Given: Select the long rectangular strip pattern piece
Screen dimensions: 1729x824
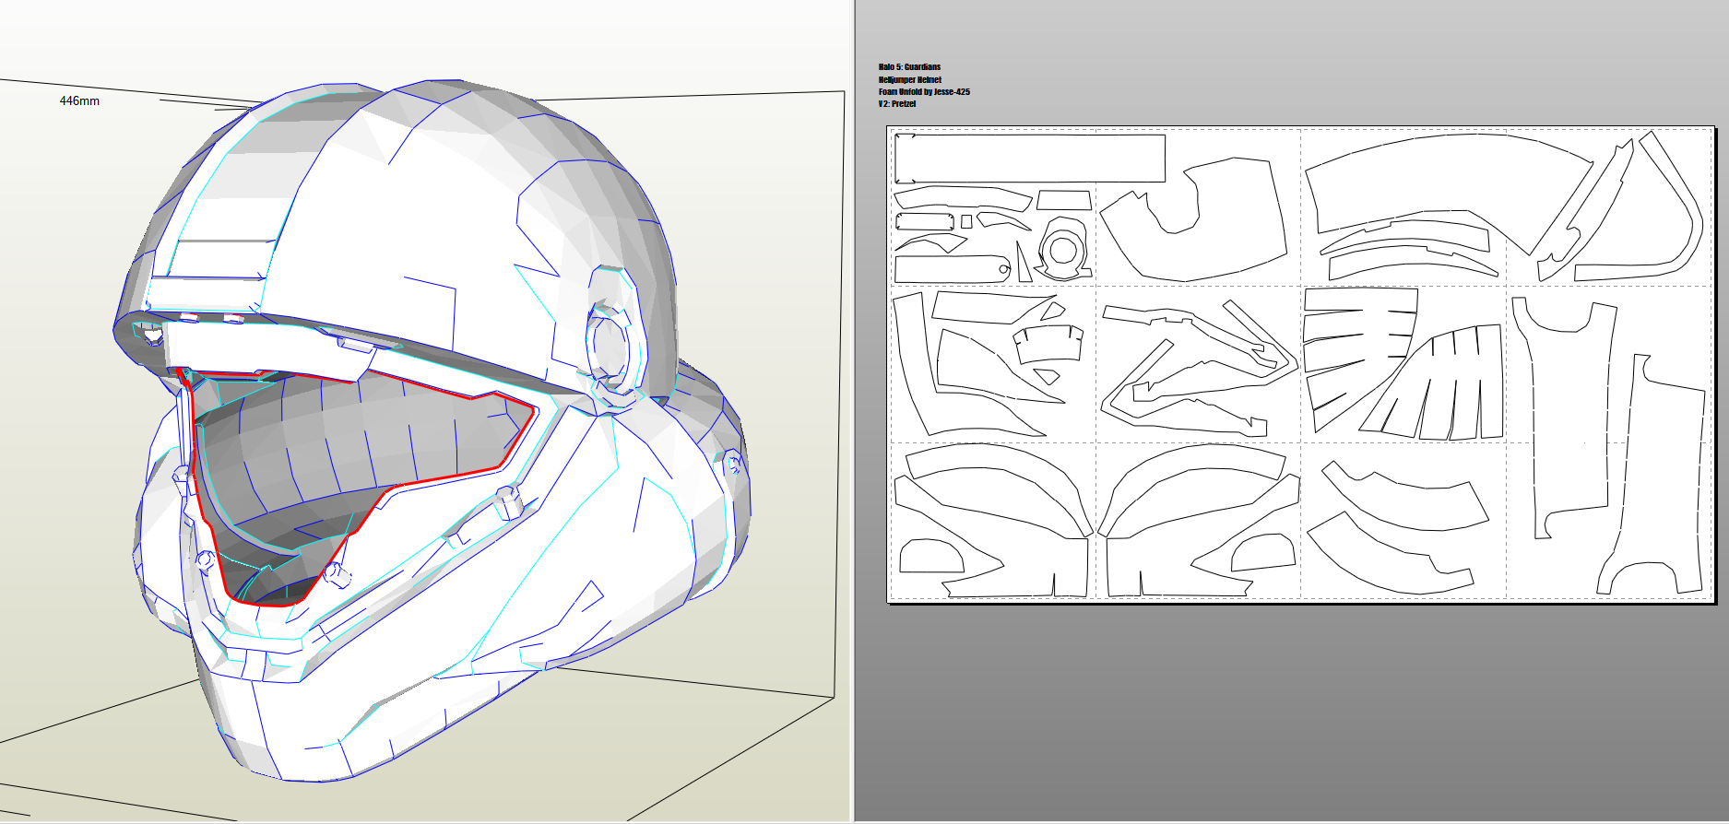Looking at the screenshot, I should pos(1030,159).
